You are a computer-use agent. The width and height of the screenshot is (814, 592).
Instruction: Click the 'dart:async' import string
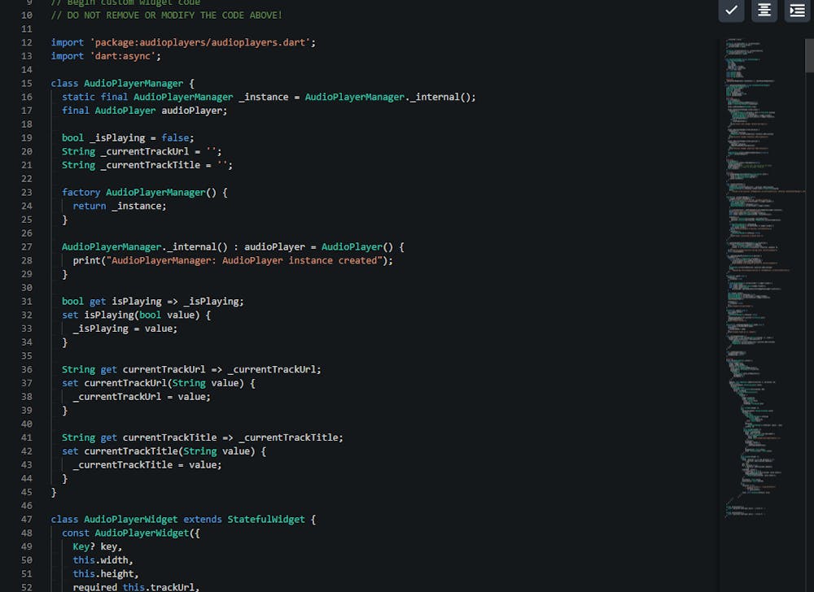pos(123,56)
